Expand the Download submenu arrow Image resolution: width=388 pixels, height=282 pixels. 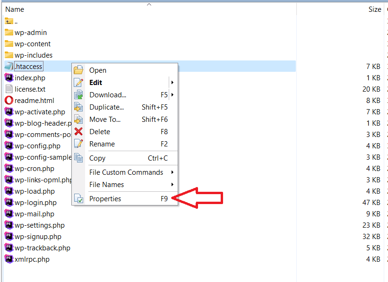(x=172, y=95)
